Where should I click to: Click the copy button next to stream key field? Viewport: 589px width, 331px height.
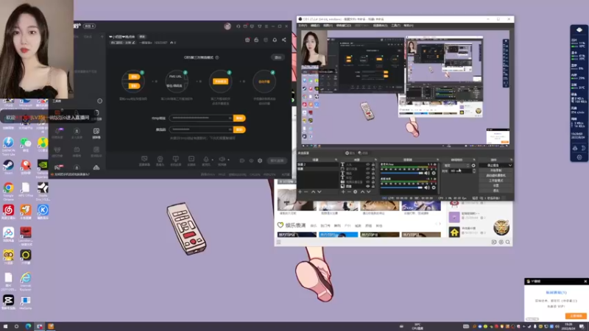pos(239,129)
